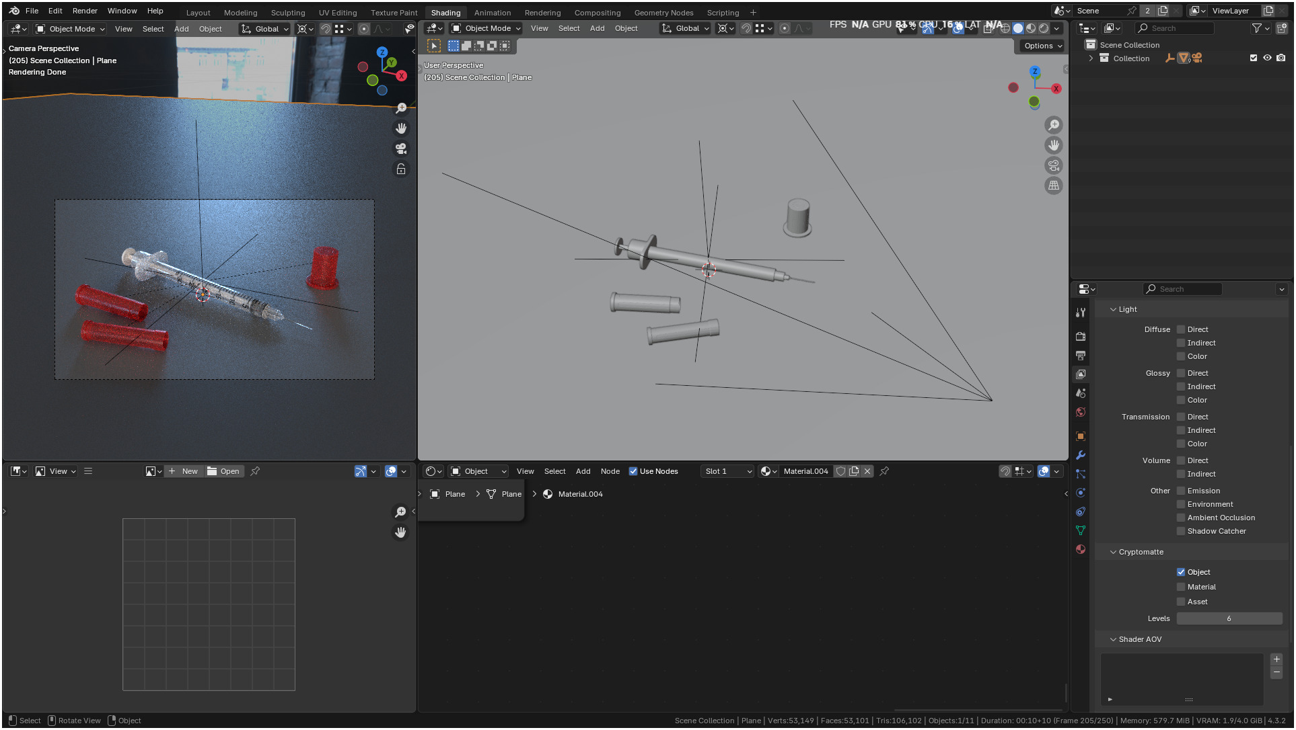Enable Shadow Catcher pass checkbox
Viewport: 1296px width, 730px height.
pos(1181,531)
